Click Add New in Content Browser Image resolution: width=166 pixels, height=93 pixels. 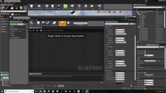pos(5,75)
